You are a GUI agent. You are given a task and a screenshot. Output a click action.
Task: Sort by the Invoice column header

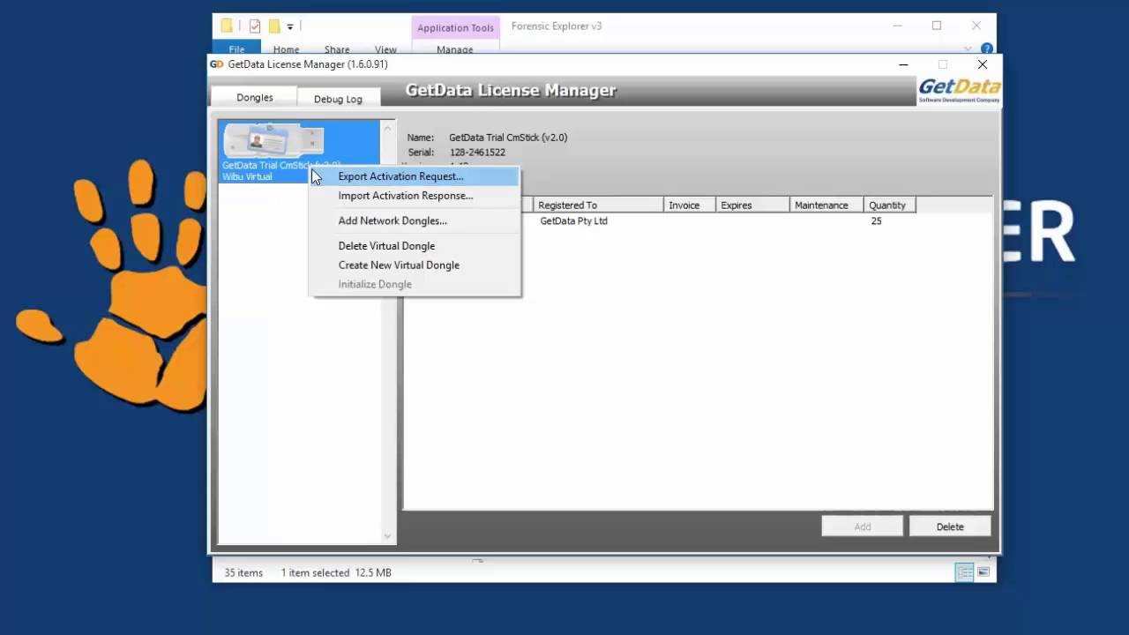(689, 205)
